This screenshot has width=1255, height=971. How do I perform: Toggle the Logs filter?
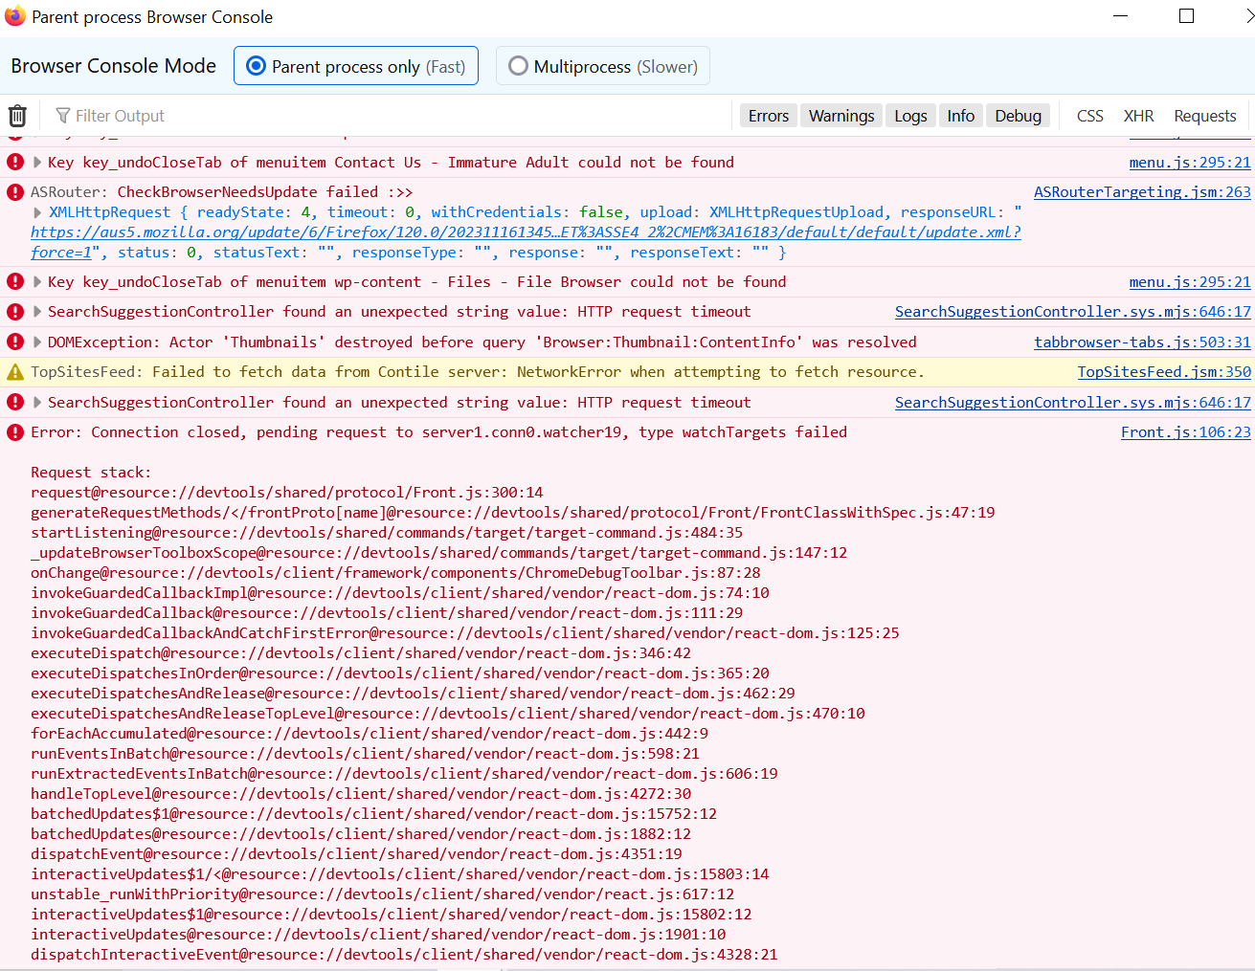(910, 116)
